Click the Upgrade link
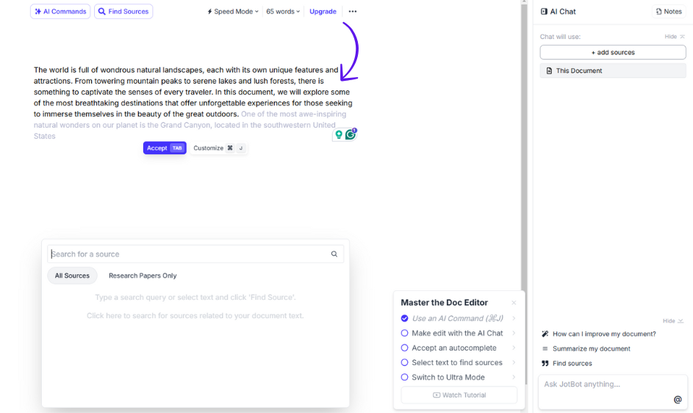The width and height of the screenshot is (693, 413). click(x=323, y=12)
